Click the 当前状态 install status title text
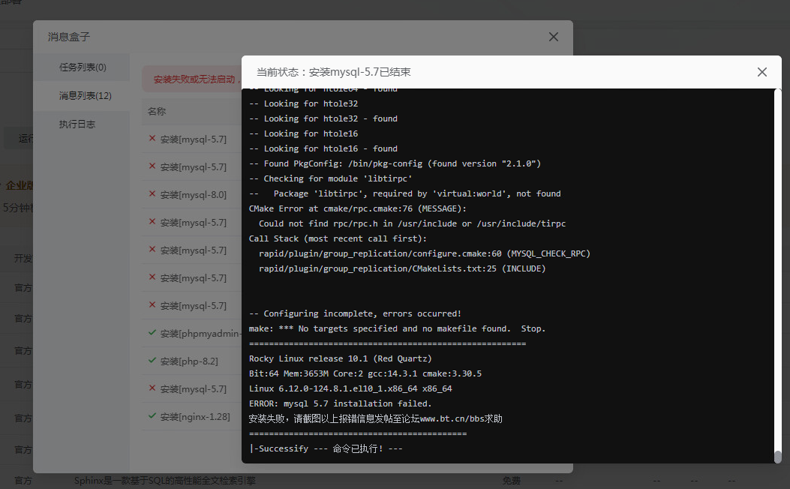 point(334,72)
